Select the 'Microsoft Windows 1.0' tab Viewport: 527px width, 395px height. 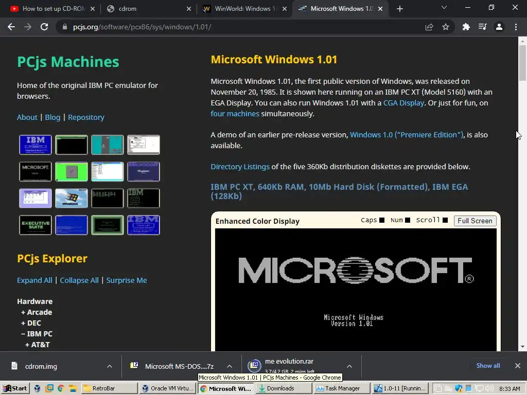pyautogui.click(x=340, y=9)
